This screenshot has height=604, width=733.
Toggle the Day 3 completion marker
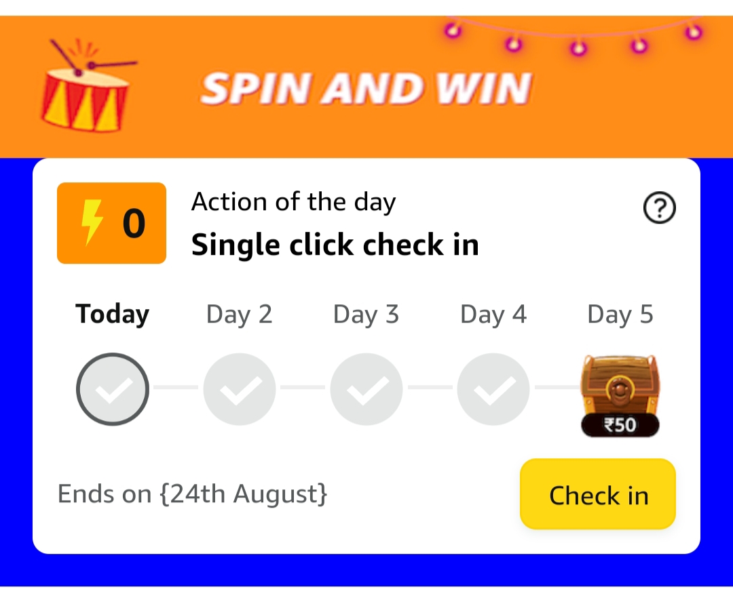click(x=366, y=389)
